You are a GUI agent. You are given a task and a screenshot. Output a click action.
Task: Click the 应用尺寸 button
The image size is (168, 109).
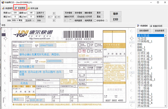coord(40,13)
